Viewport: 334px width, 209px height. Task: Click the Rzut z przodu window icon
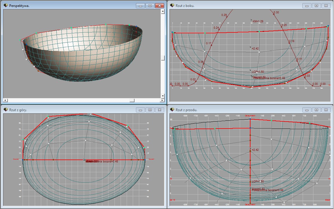pyautogui.click(x=172, y=110)
